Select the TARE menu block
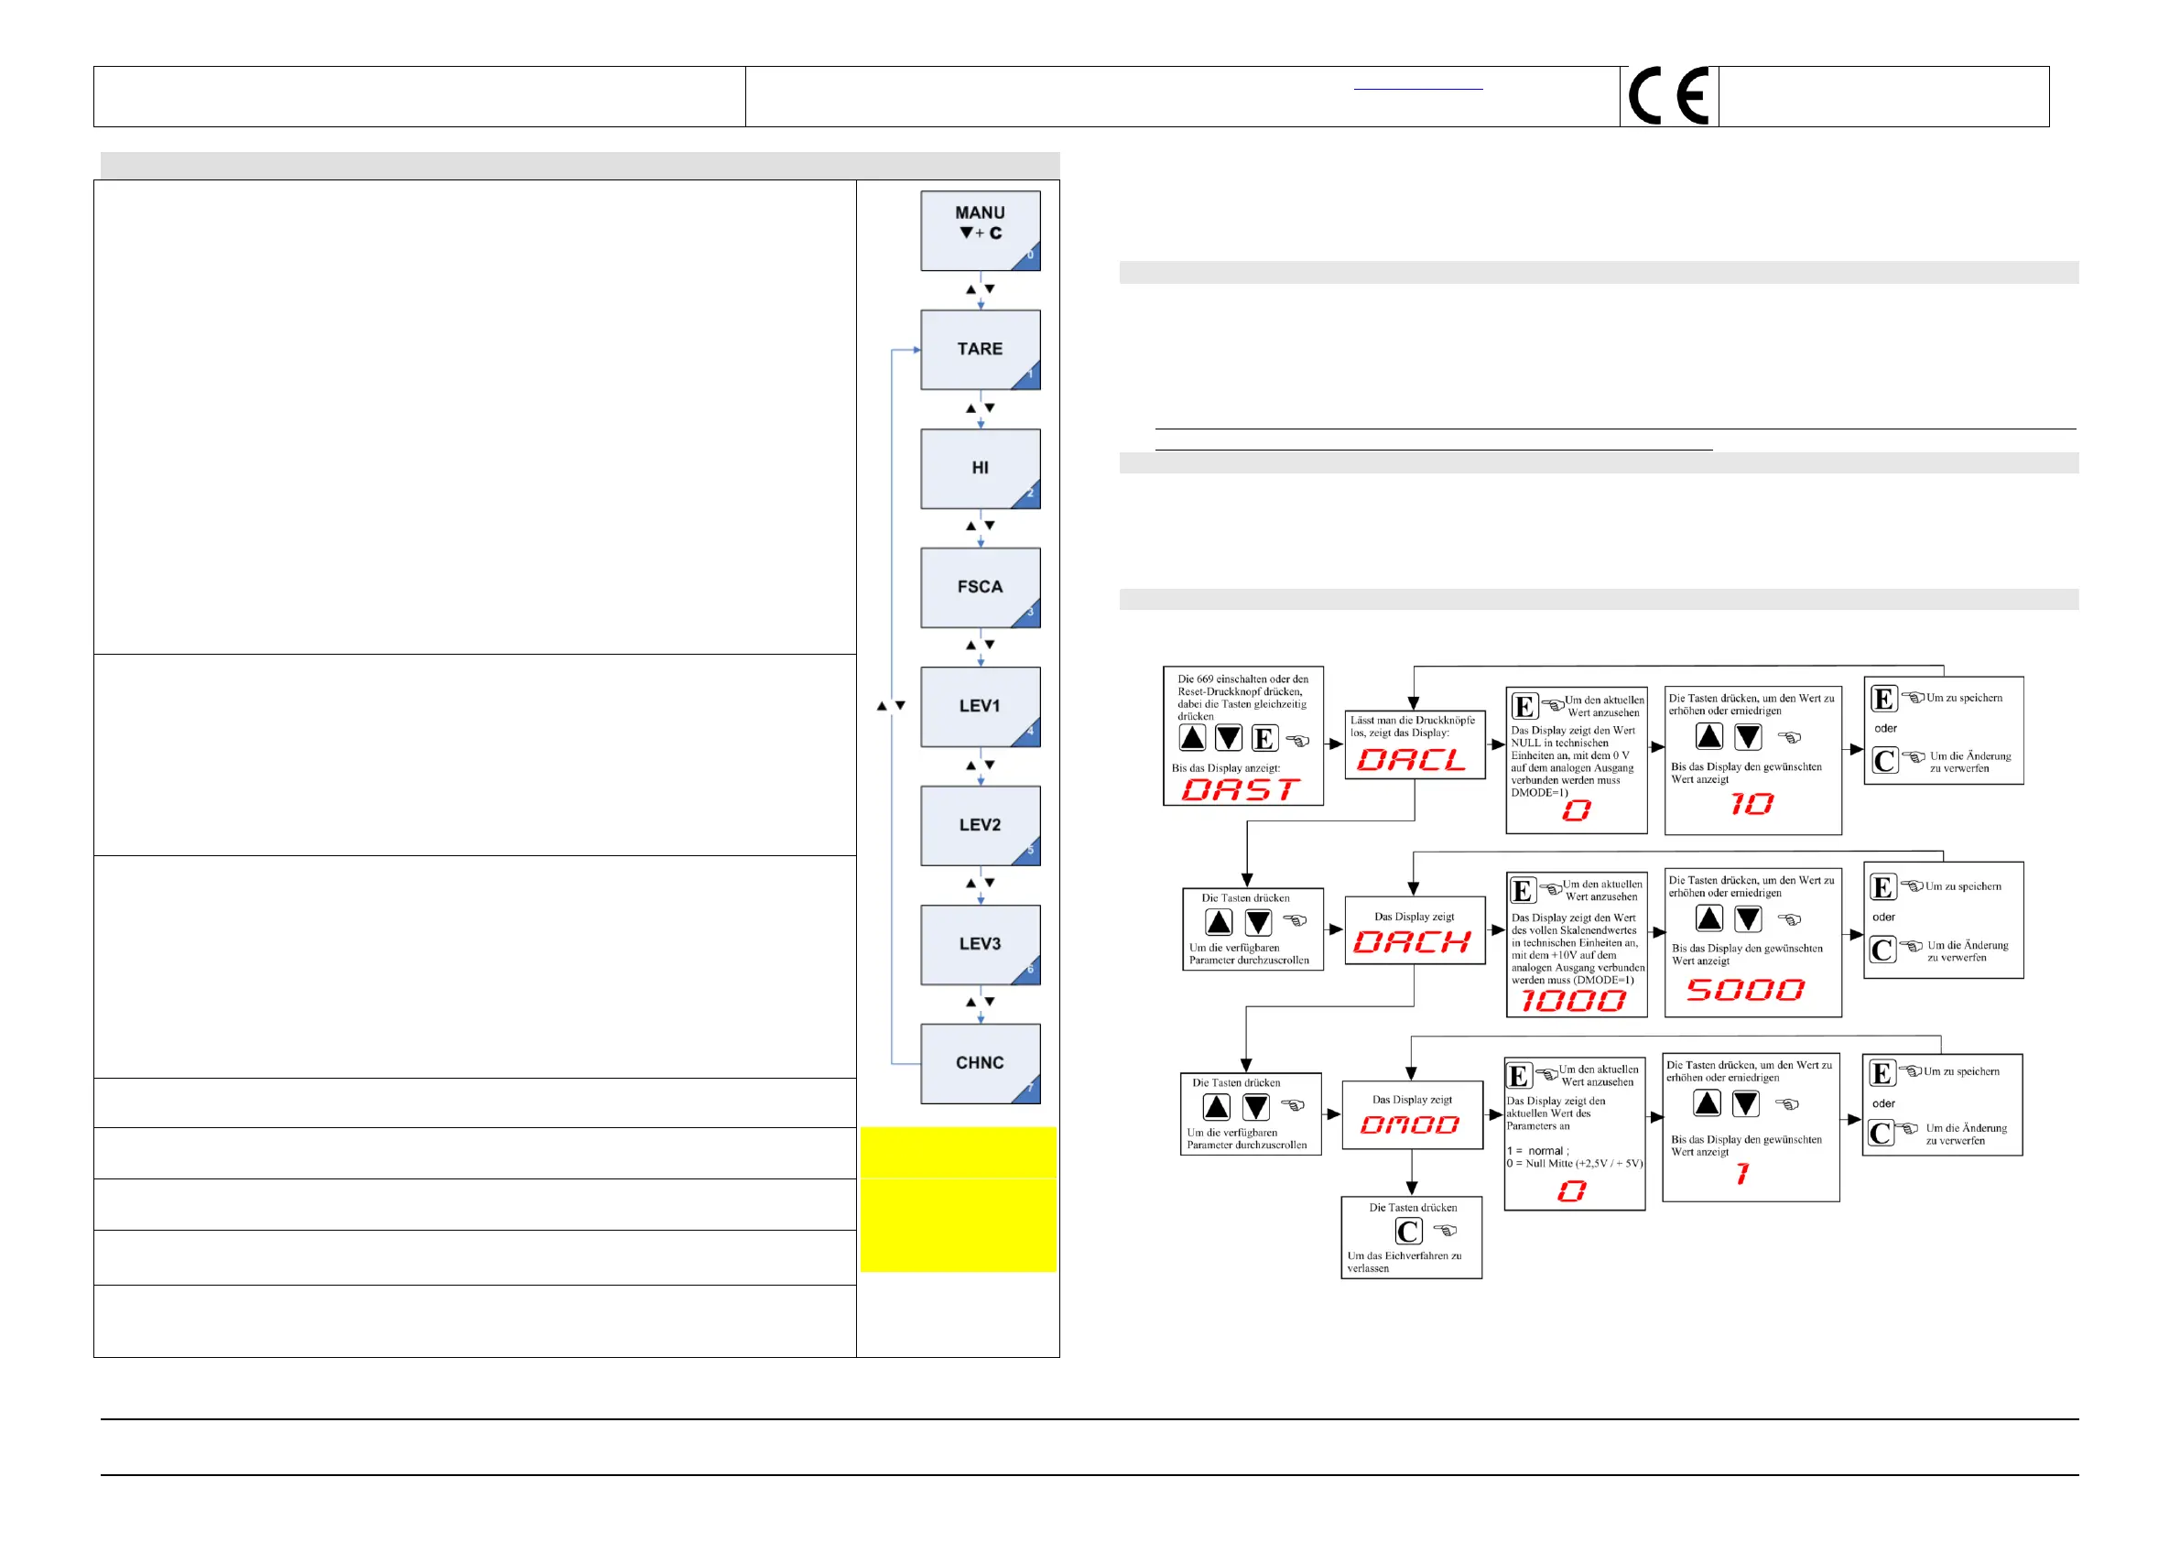Screen dimensions: 2180x1542 coord(980,350)
